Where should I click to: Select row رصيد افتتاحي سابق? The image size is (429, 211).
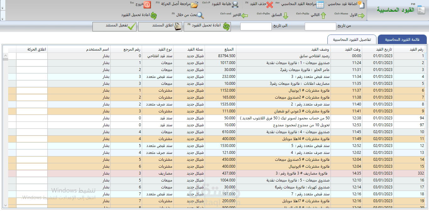coord(216,56)
